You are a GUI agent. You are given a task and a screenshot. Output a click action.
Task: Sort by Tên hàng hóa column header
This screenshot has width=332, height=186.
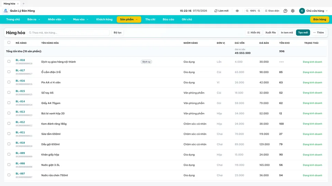tap(50, 43)
